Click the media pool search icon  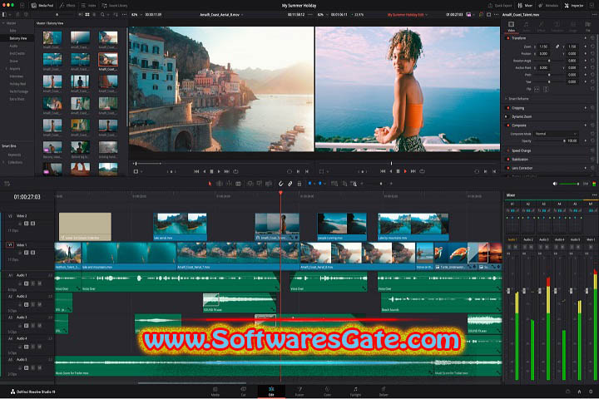point(102,14)
